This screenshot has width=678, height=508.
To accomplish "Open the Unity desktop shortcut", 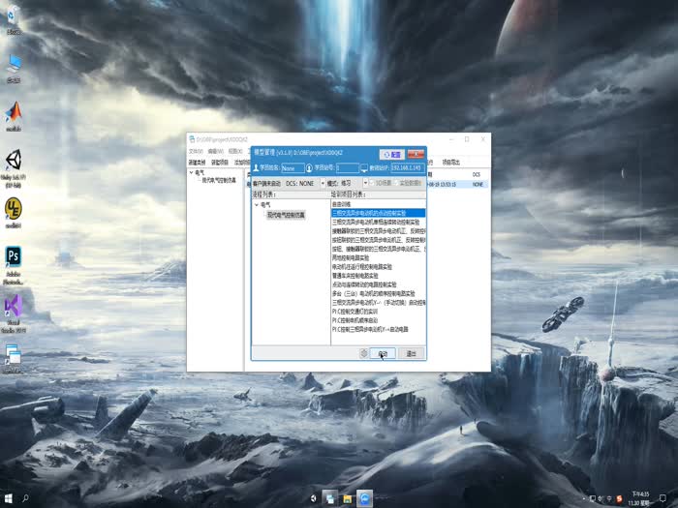I will point(14,161).
